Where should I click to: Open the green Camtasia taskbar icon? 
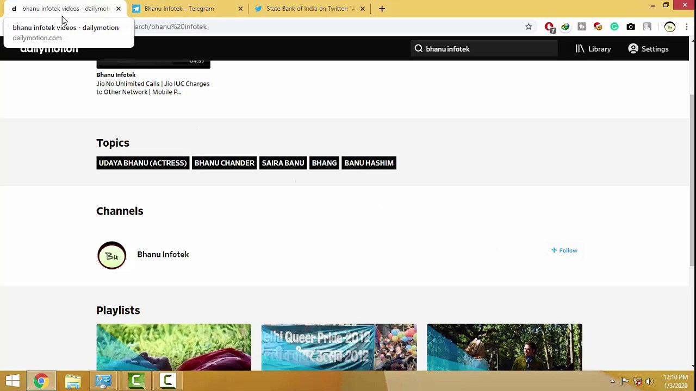[x=136, y=381]
